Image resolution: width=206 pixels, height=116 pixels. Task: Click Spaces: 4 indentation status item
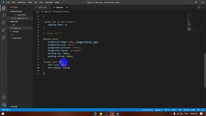coord(158,110)
